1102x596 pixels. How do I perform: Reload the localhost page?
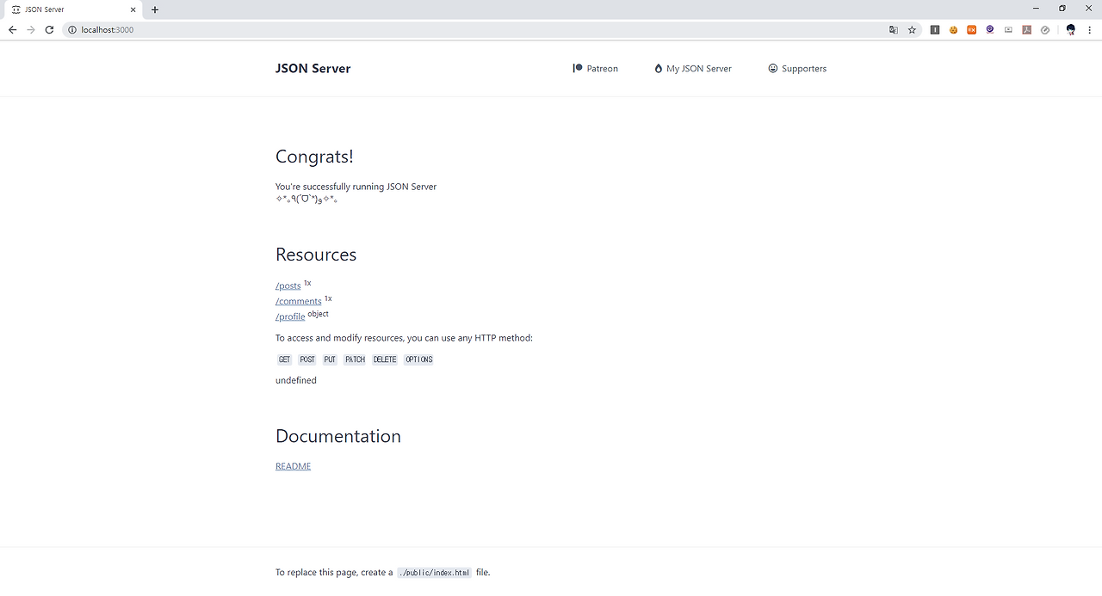tap(50, 29)
